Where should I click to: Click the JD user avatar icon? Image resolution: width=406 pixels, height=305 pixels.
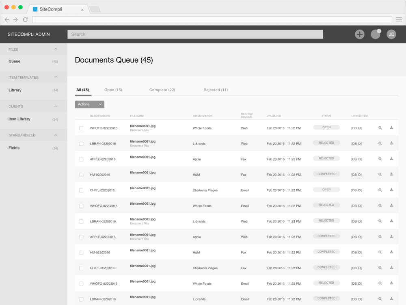[391, 34]
